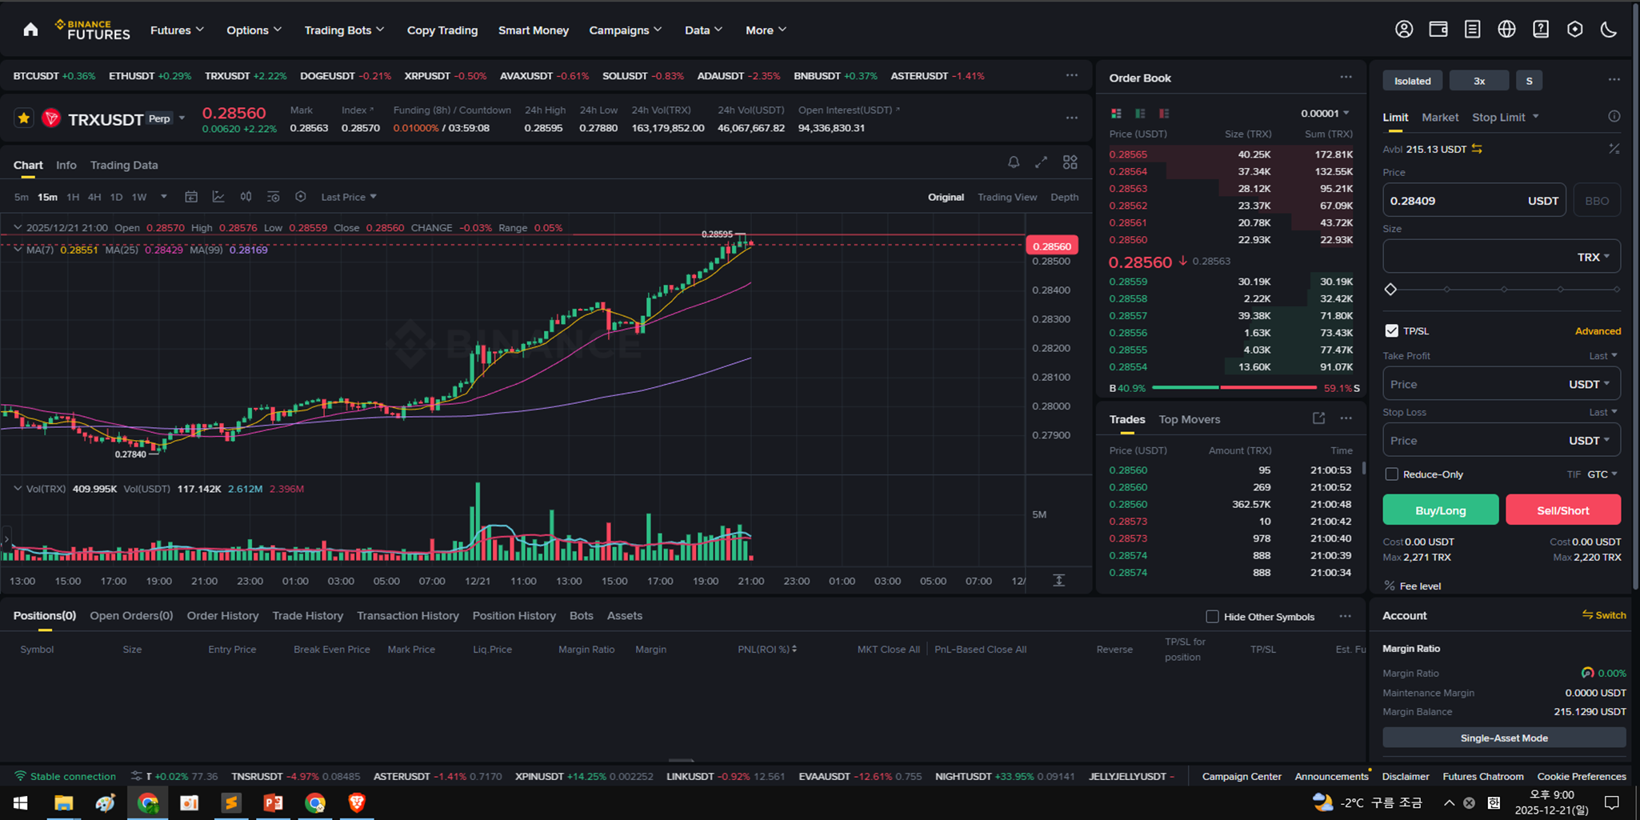
Task: Click the order size percentage slider handle
Action: [1390, 290]
